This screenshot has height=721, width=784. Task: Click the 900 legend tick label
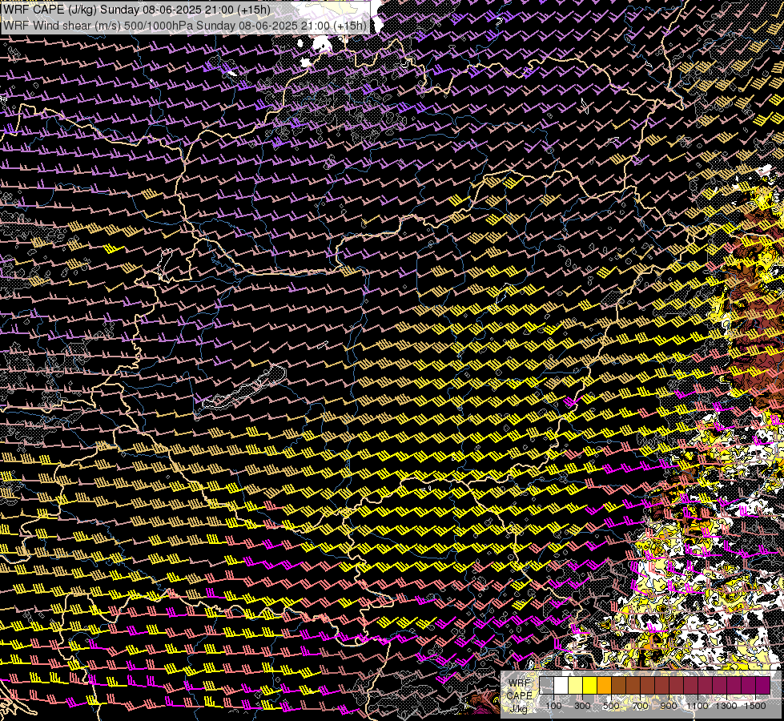[x=669, y=706]
